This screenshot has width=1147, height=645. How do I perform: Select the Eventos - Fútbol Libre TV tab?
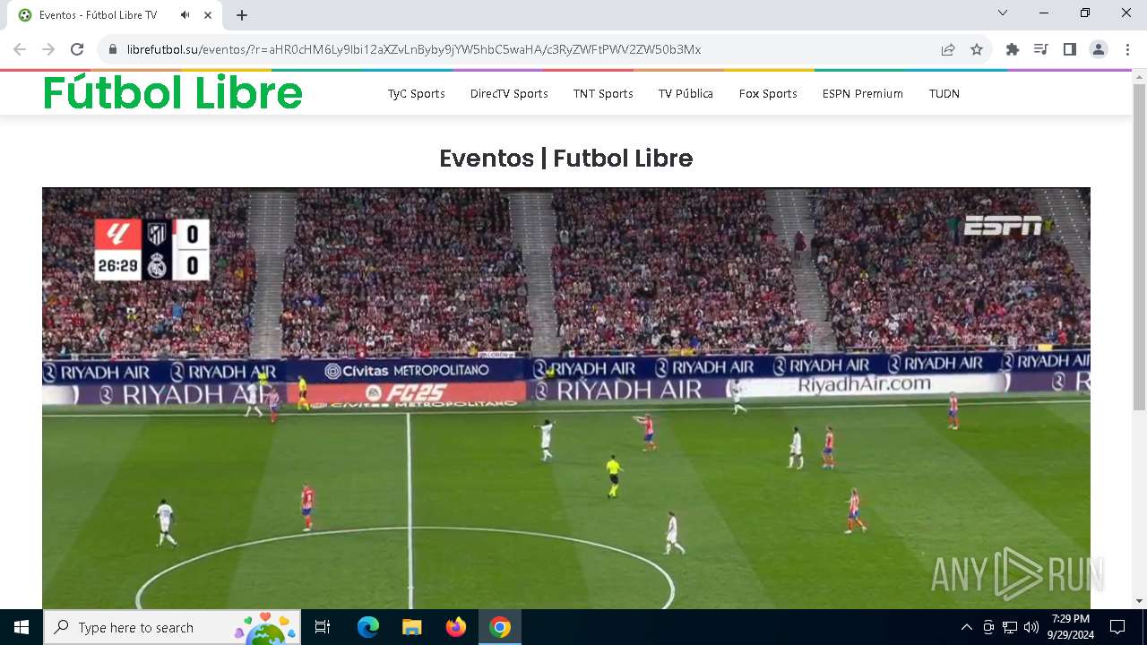click(116, 15)
